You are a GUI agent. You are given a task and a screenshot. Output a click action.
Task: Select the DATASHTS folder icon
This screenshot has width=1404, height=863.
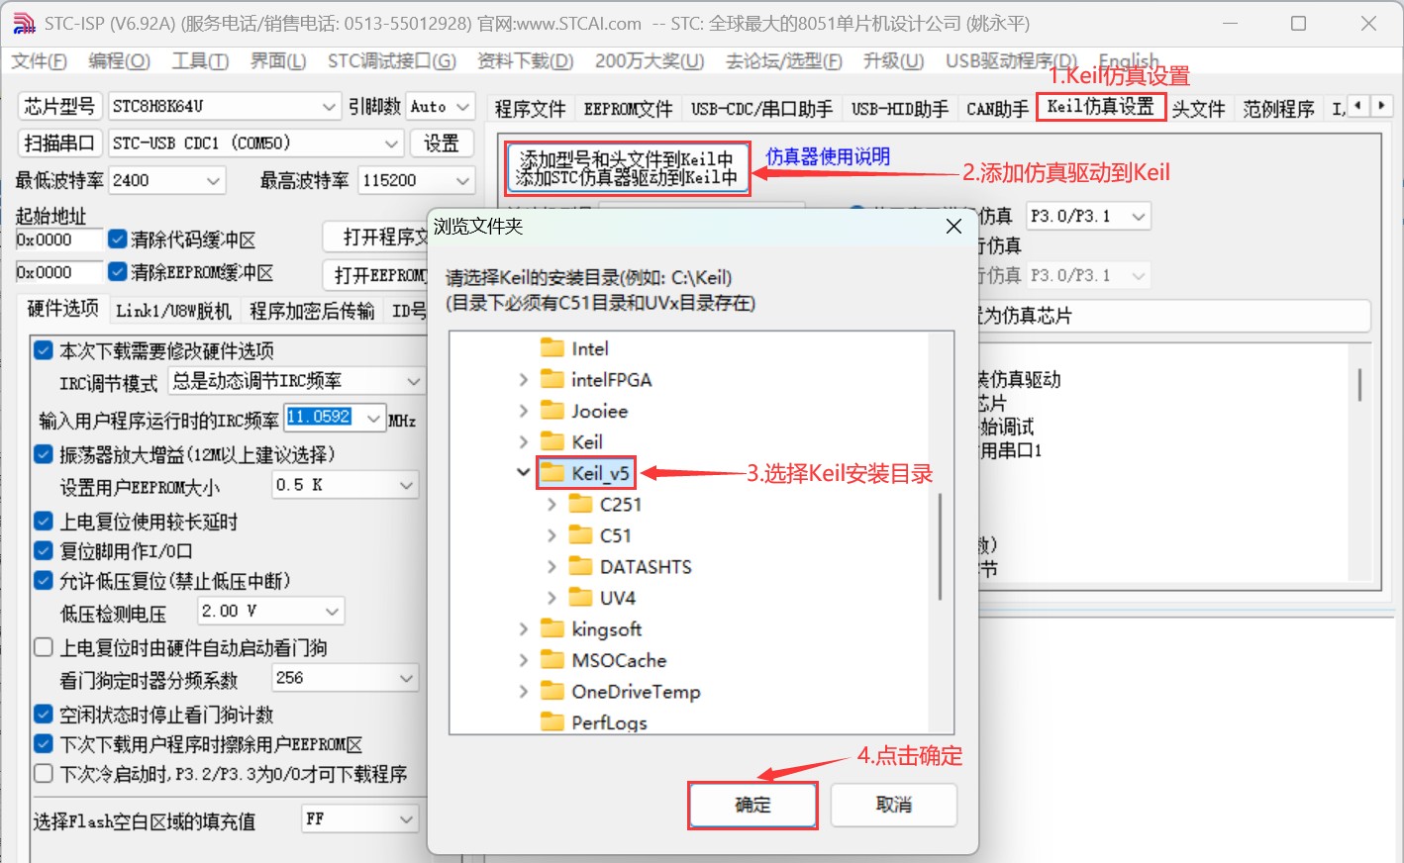point(581,566)
